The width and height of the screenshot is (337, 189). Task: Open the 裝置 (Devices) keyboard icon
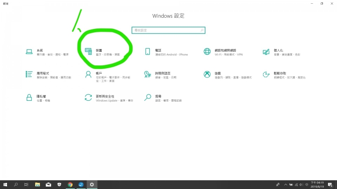pos(88,51)
